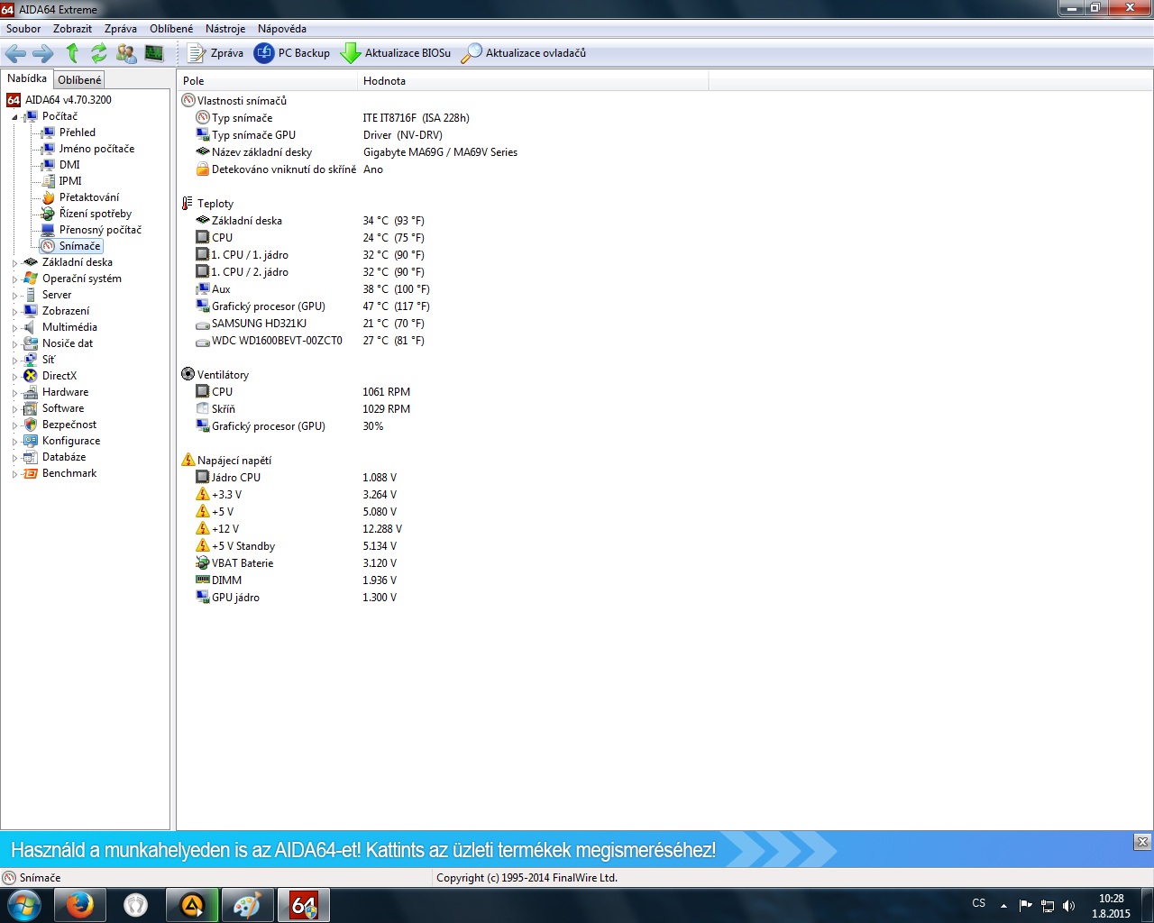The height and width of the screenshot is (923, 1154).
Task: Select the AIDA64 v4.70.3200 root node
Action: [x=69, y=100]
